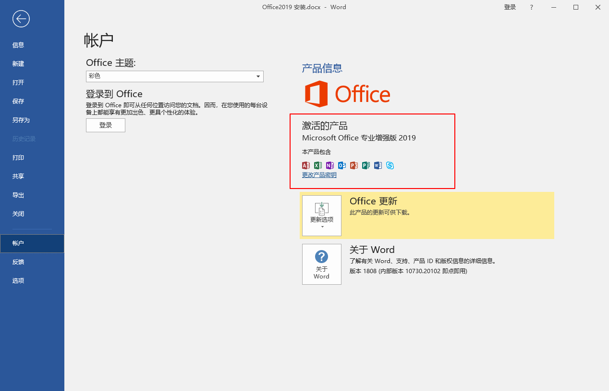Click the Office 更新 heading
609x391 pixels.
tap(373, 201)
